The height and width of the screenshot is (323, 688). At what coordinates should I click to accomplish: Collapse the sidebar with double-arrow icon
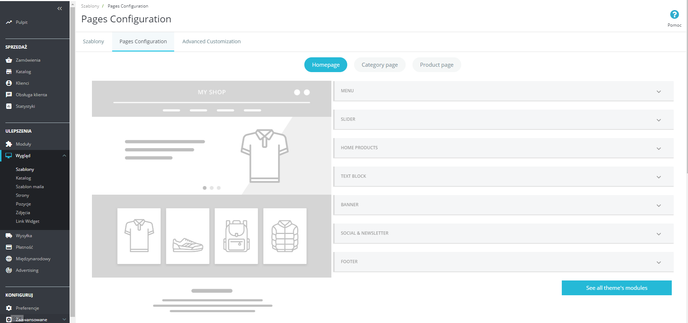tap(59, 8)
